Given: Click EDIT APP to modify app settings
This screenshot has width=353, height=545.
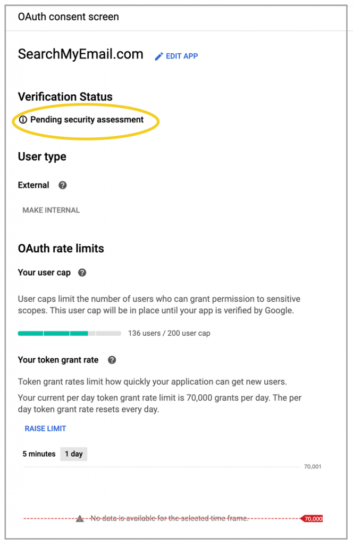Looking at the screenshot, I should click(x=181, y=56).
